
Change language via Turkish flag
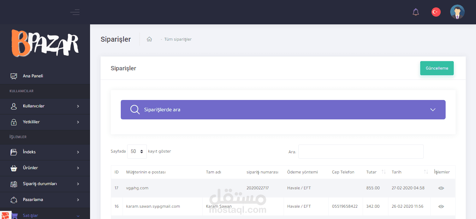tap(436, 12)
